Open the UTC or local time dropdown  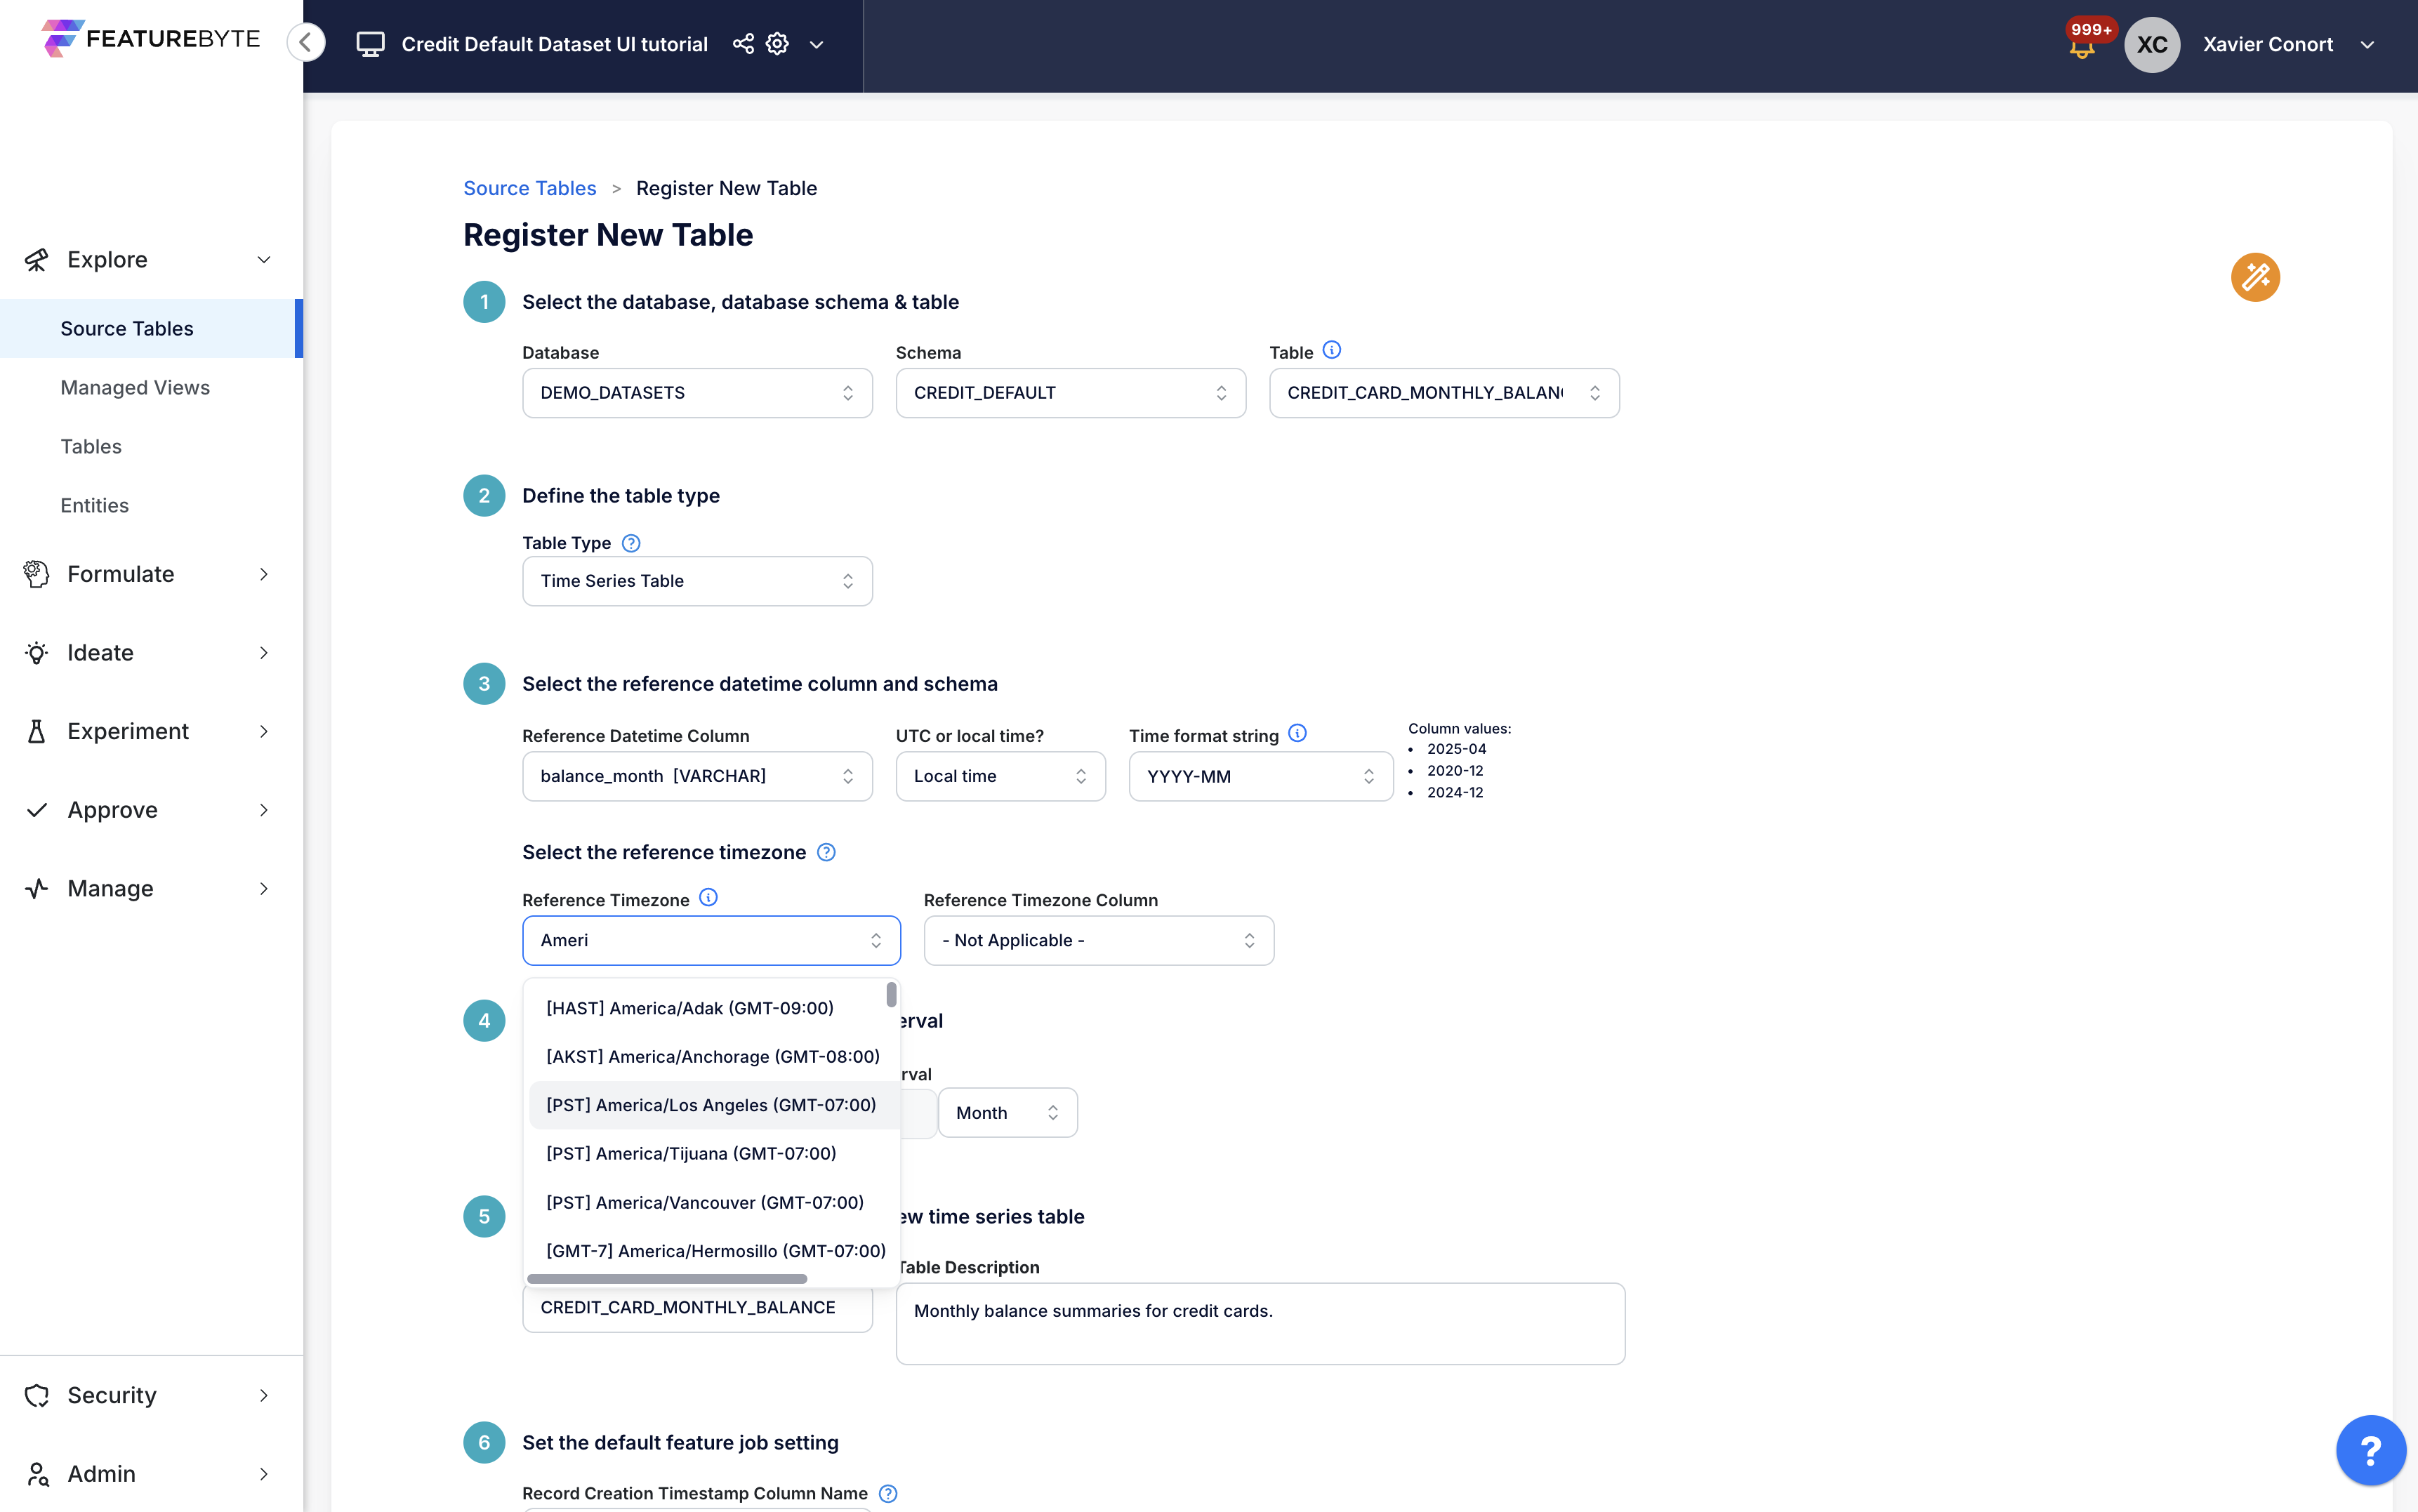1000,776
